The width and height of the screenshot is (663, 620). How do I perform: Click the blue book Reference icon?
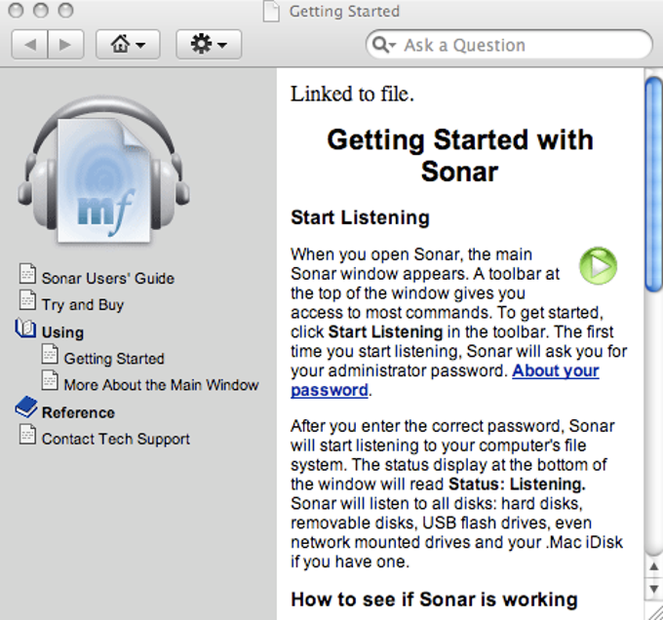point(26,407)
